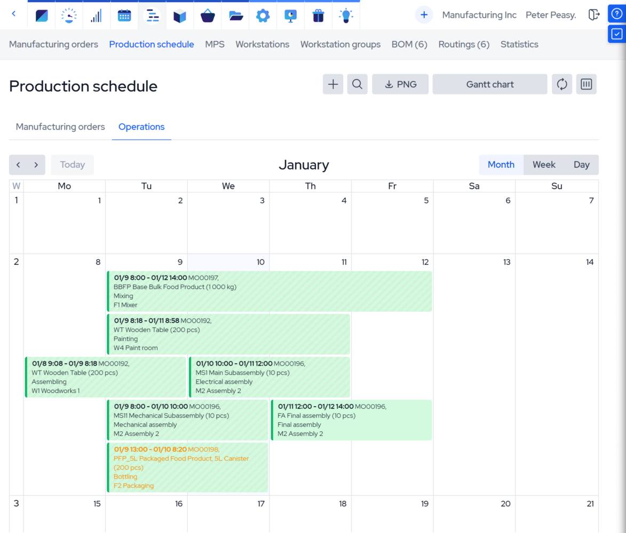Click the gift icon in the toolbar
626x533 pixels.
click(x=318, y=15)
